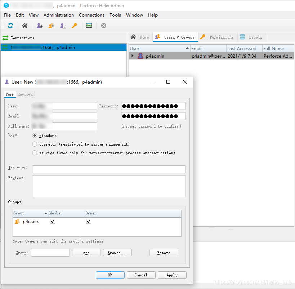
Task: Select the operator user type
Action: [x=35, y=144]
